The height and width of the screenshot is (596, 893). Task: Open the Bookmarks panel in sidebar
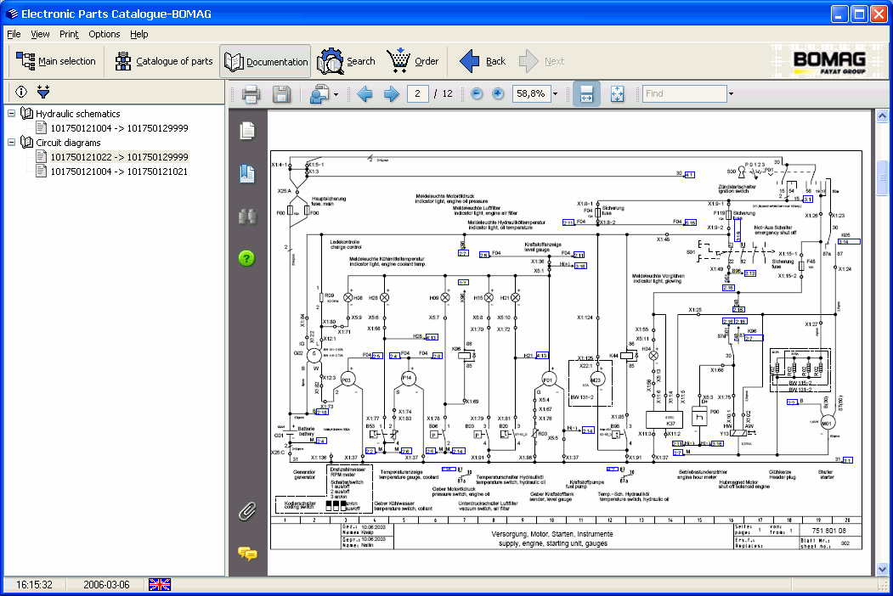click(x=247, y=173)
